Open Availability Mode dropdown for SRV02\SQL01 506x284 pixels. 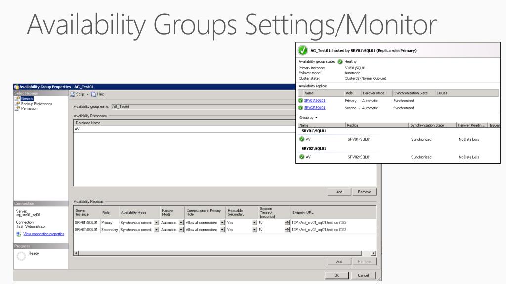(x=157, y=230)
